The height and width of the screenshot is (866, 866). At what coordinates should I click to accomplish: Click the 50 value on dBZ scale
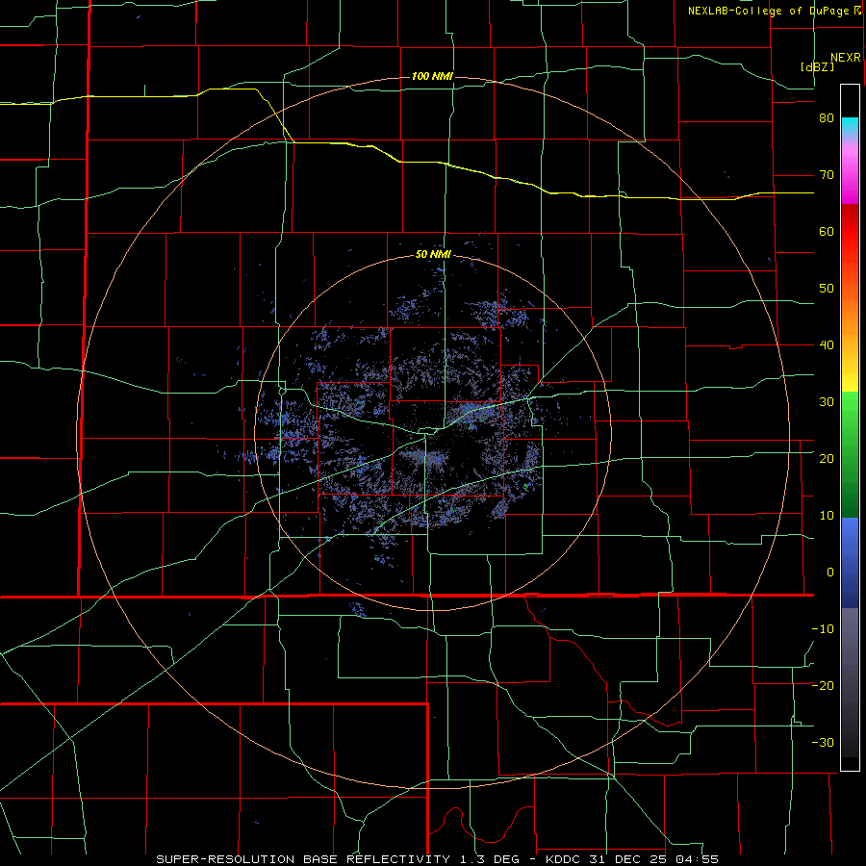tap(827, 289)
